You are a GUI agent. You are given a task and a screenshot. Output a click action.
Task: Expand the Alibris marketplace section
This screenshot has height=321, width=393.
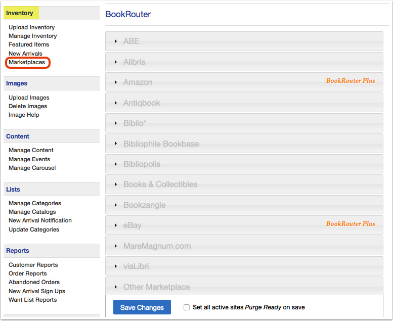pos(244,62)
